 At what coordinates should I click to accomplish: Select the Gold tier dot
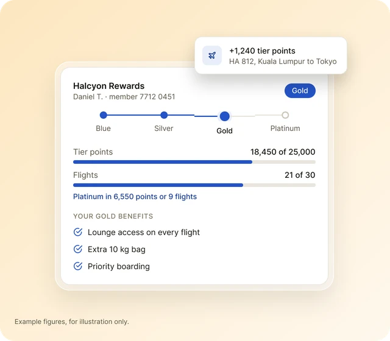(225, 116)
